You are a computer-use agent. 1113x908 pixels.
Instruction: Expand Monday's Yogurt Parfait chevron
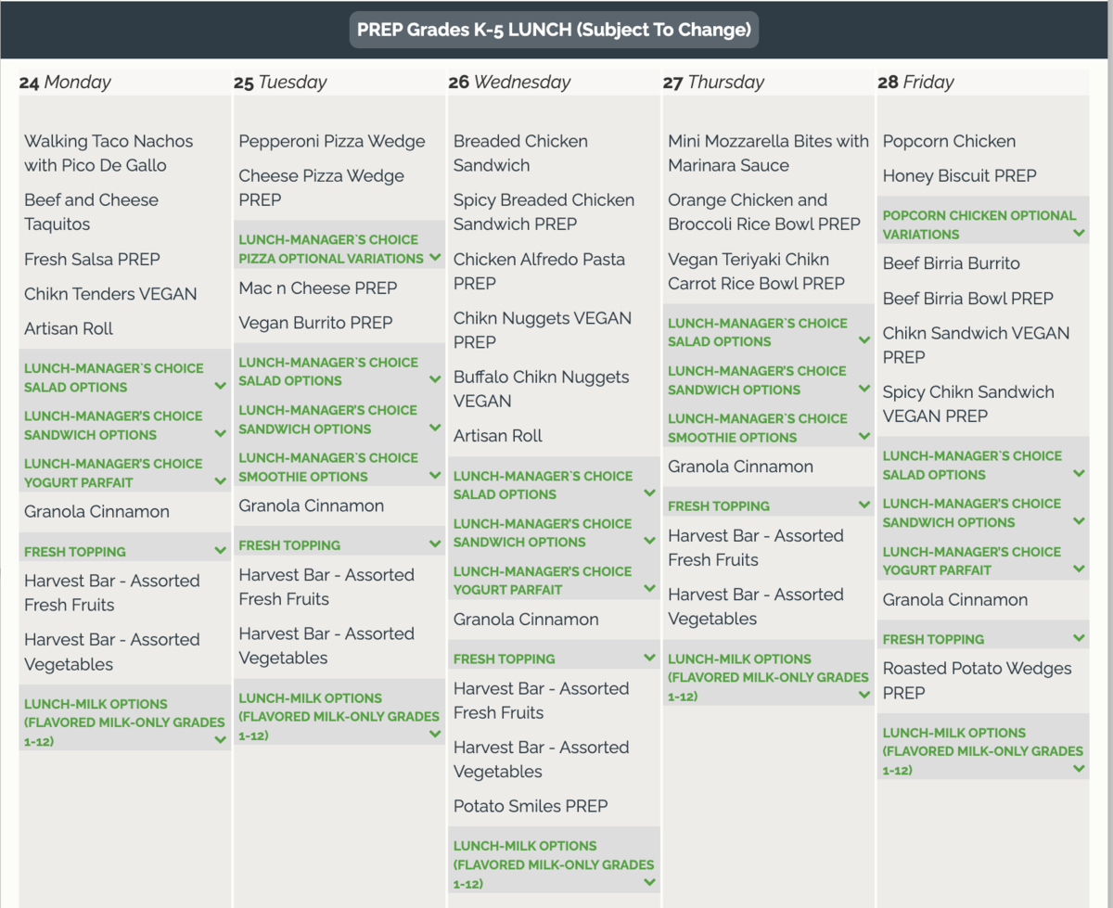220,481
